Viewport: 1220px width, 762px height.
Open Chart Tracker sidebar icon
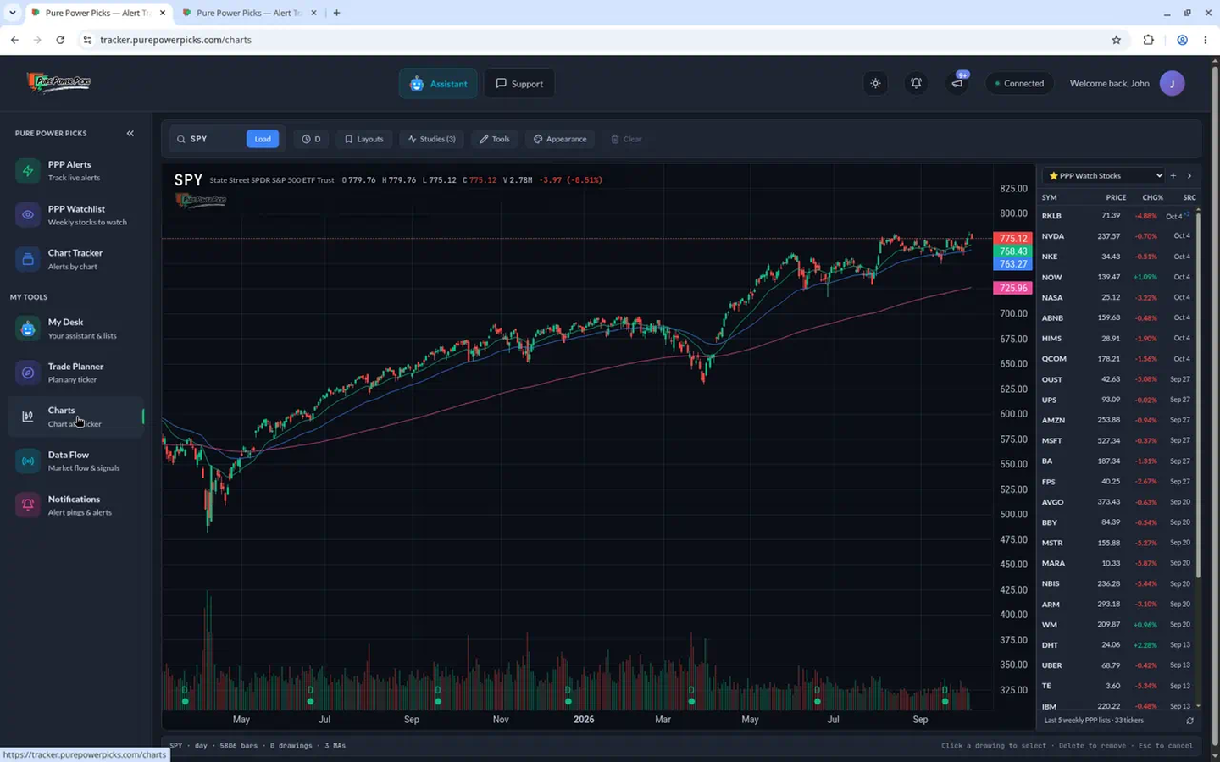point(28,259)
